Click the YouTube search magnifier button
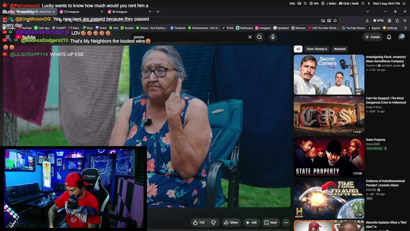This screenshot has height=231, width=410. (x=259, y=37)
